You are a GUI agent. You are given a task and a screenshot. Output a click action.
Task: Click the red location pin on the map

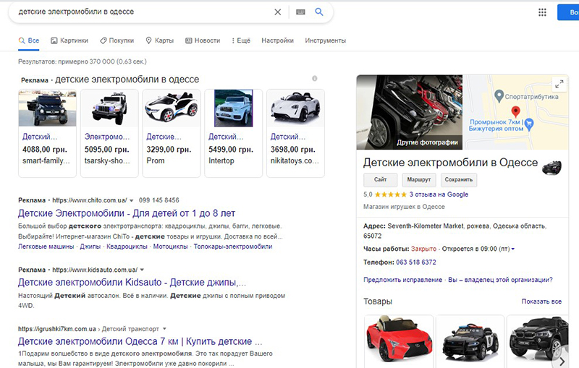click(x=515, y=111)
